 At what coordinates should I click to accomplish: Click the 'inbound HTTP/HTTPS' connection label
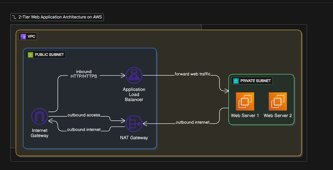(84, 74)
